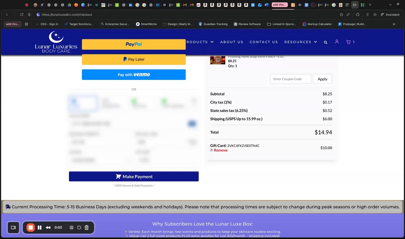Go forward in browser history

point(14,15)
